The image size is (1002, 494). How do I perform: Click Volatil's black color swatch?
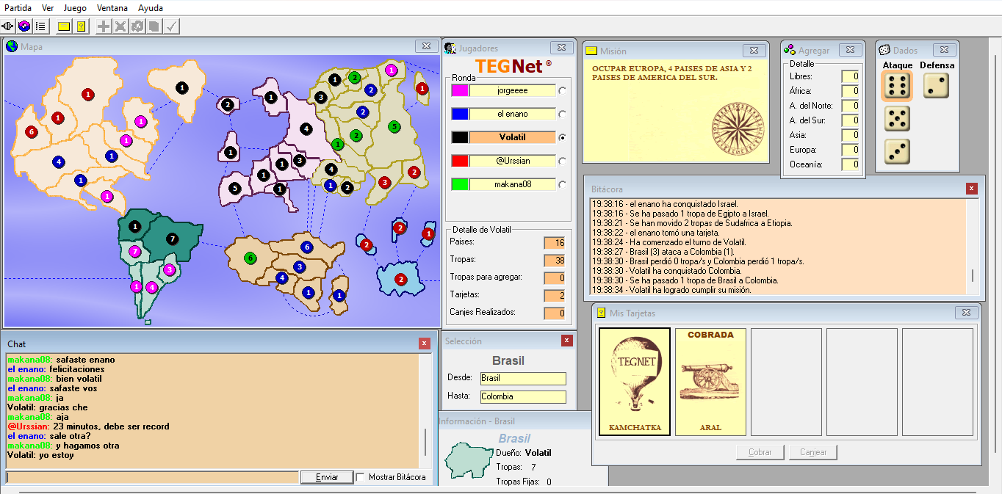tap(460, 137)
